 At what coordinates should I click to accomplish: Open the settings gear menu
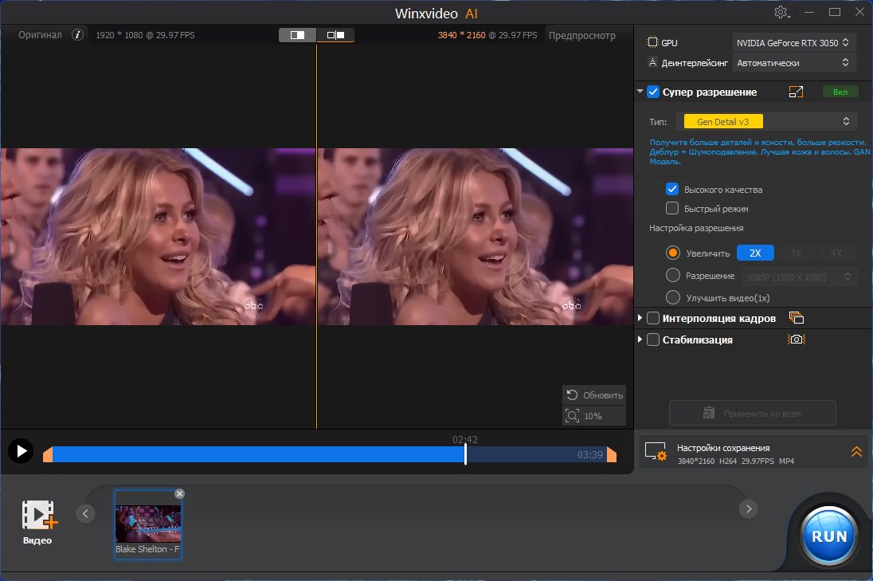781,13
